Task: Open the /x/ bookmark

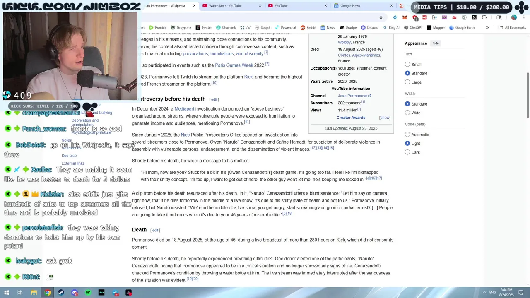Action: [245, 28]
